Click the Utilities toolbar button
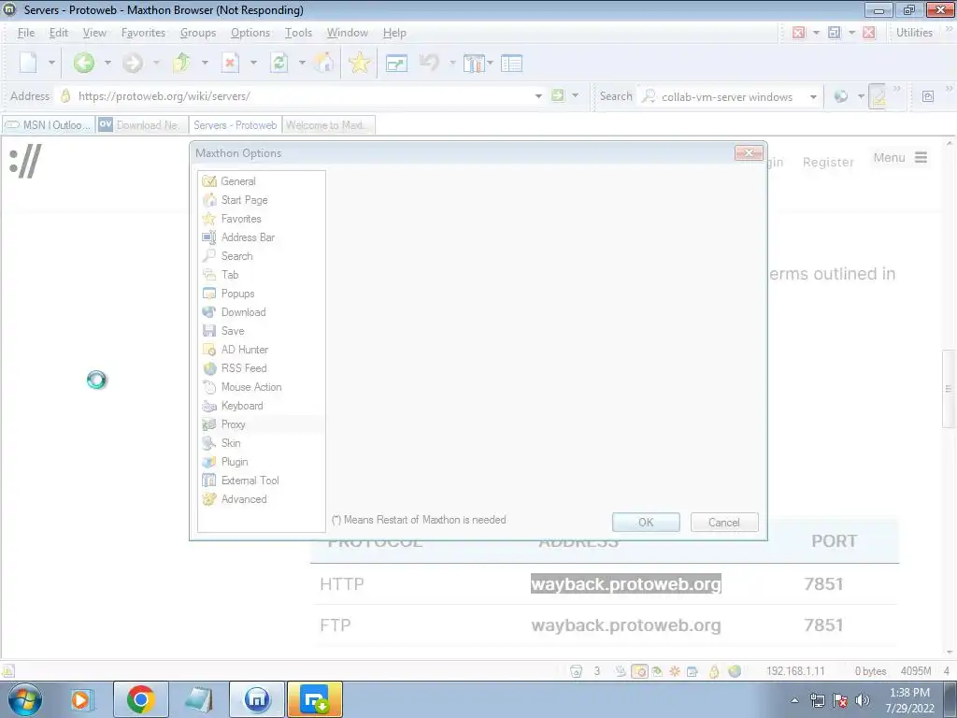This screenshot has width=957, height=718. point(914,33)
